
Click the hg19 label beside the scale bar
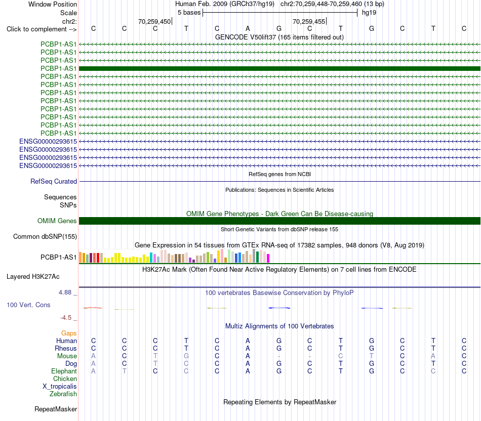[369, 13]
